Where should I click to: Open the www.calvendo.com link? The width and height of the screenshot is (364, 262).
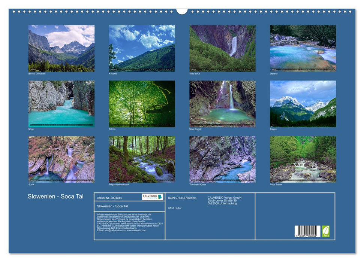click(x=136, y=230)
